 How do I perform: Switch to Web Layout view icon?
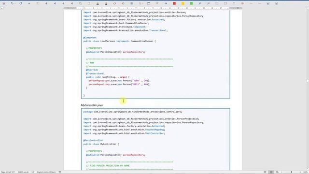(277, 172)
